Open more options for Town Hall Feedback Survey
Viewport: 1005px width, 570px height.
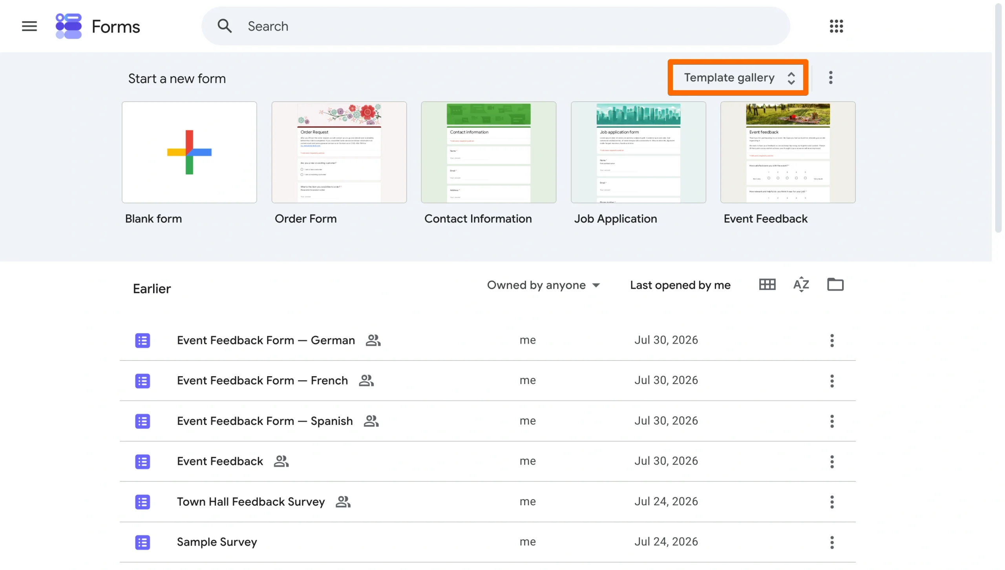[832, 502]
